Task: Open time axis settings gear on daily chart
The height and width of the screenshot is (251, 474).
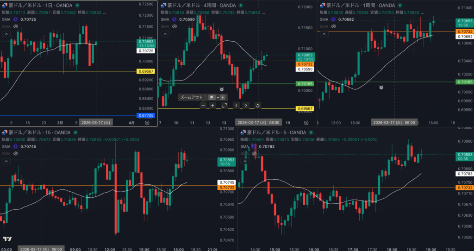Action: [x=147, y=123]
